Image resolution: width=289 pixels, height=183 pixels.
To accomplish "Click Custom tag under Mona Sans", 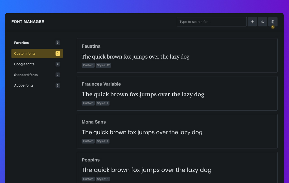I will coord(88,141).
